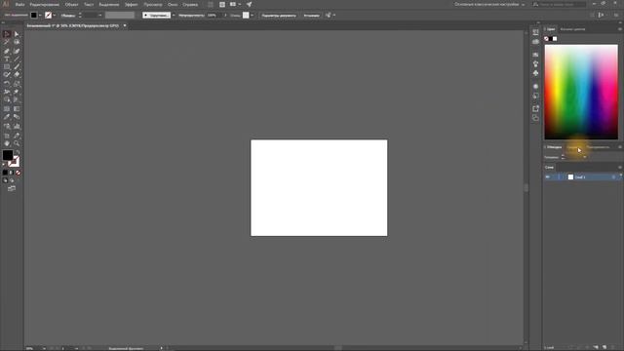Select the Column Graph tool
The image size is (624, 351).
pyautogui.click(x=17, y=126)
